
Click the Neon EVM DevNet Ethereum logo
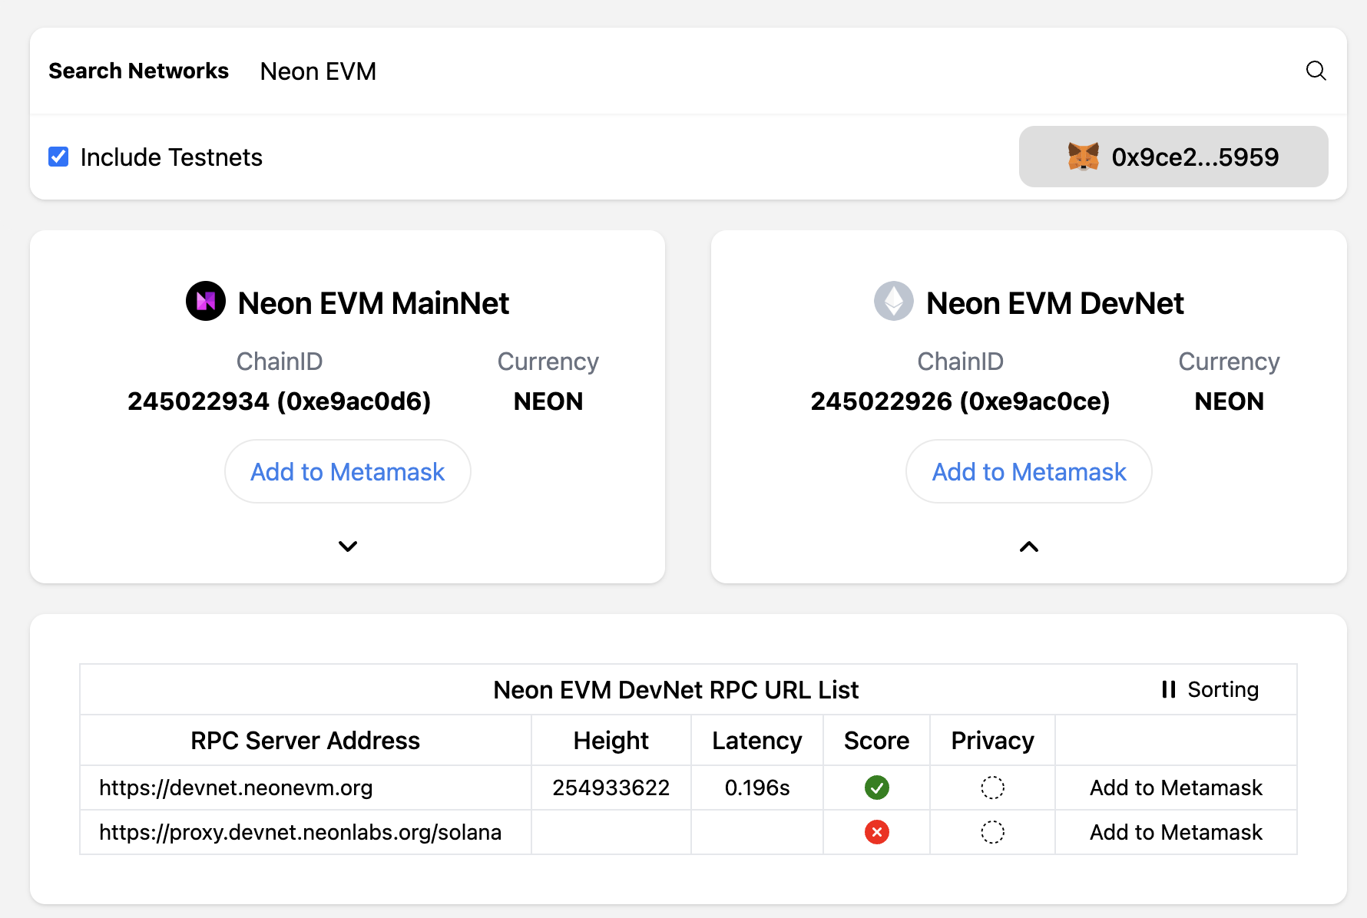point(894,301)
